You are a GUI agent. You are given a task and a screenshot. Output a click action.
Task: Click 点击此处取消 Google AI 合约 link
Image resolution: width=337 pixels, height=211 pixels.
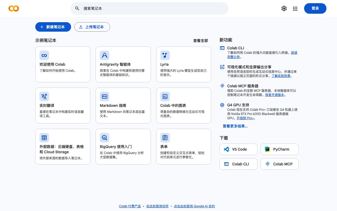194,206
